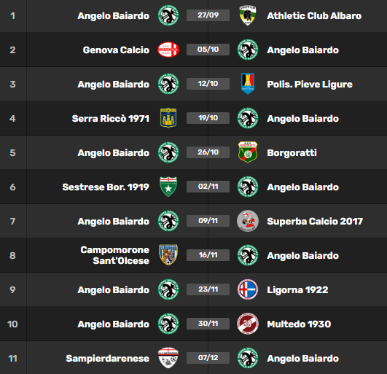
Task: Click the Multedo 1930 maroon badge
Action: coord(248,324)
